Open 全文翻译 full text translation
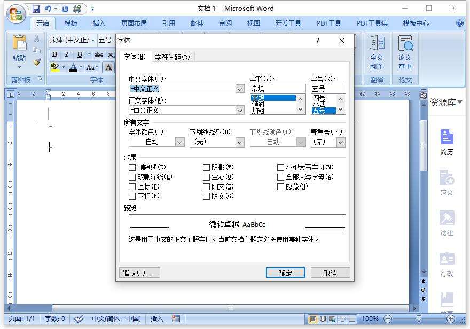 tap(377, 52)
